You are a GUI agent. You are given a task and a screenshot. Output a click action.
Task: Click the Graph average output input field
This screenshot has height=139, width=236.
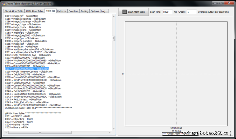click(191, 12)
